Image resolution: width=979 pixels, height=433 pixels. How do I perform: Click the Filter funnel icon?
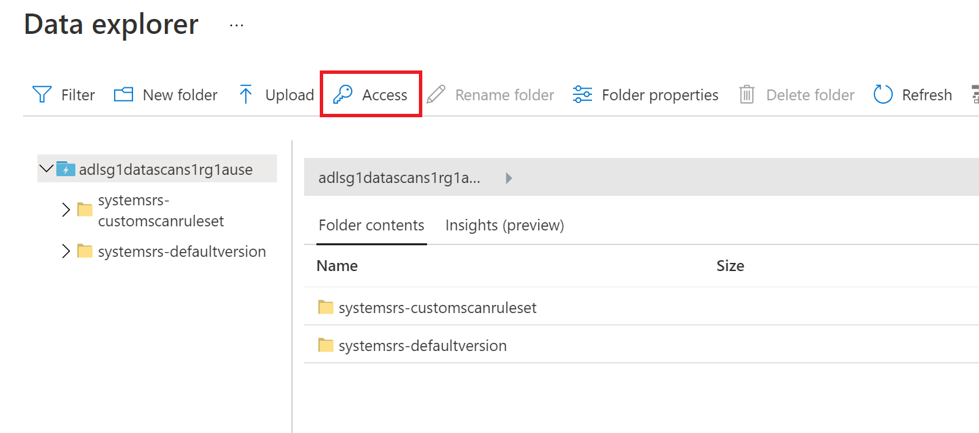42,95
